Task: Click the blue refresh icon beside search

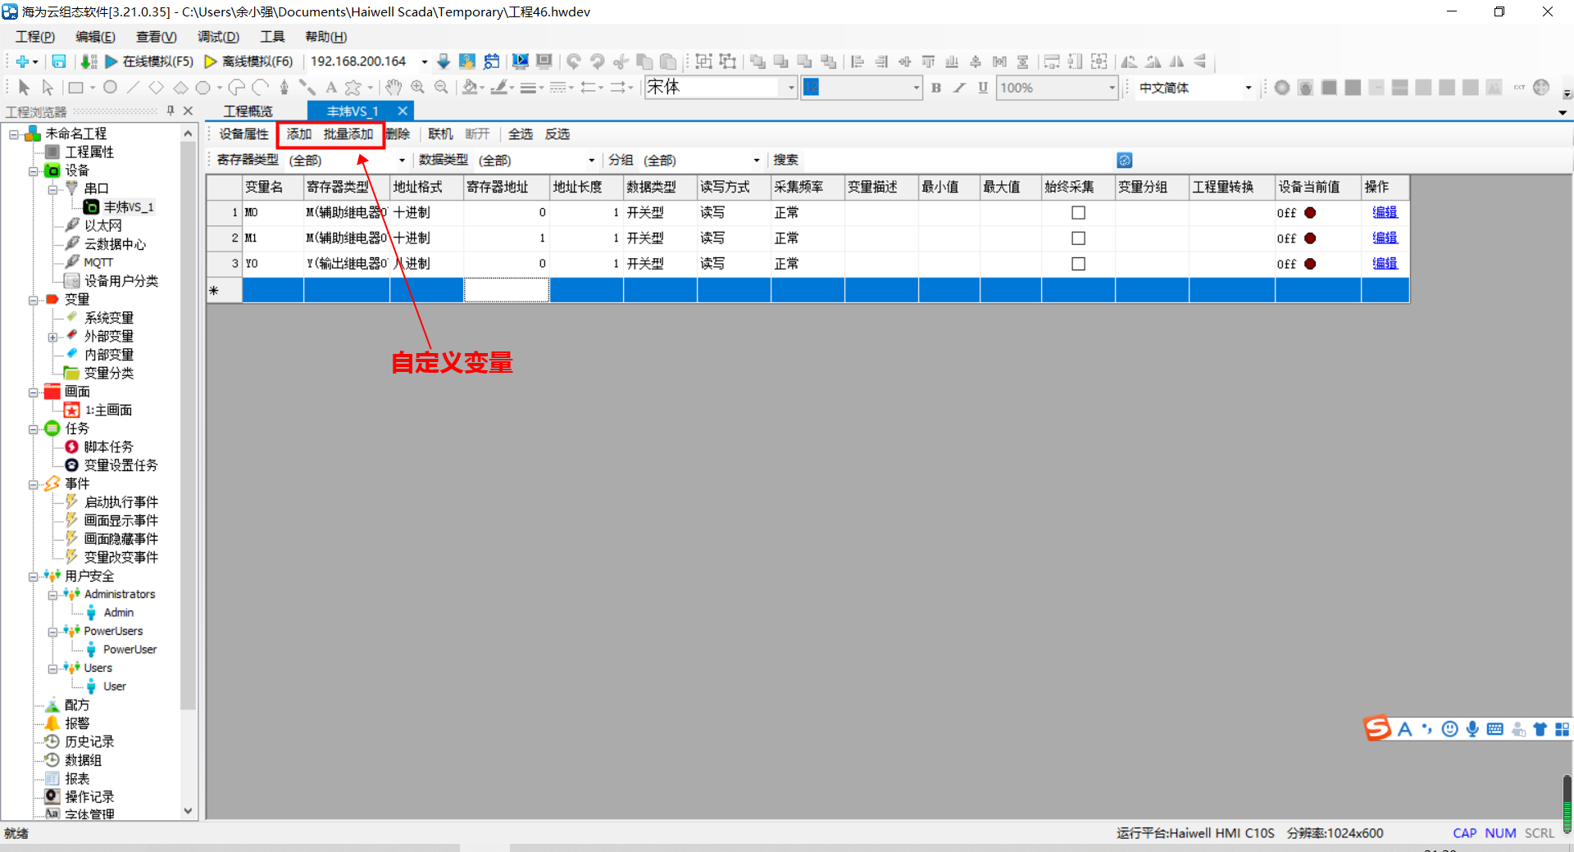Action: 1125,161
